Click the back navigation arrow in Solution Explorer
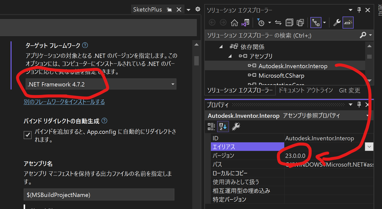Viewport: 382px width, 209px height. click(212, 22)
